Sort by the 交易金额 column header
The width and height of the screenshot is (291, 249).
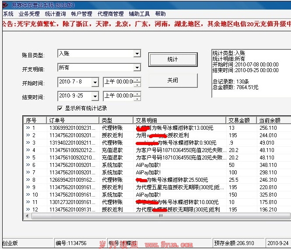(x=241, y=120)
